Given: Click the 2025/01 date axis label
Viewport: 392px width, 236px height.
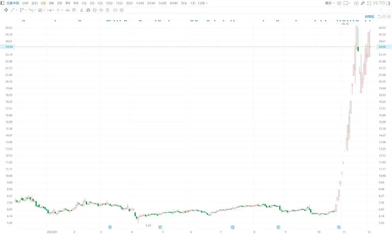Looking at the screenshot, I should [52, 232].
